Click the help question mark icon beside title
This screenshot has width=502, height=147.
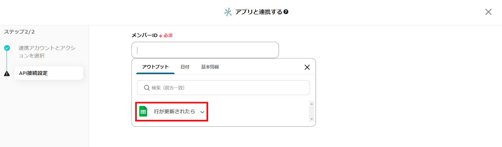coord(286,12)
